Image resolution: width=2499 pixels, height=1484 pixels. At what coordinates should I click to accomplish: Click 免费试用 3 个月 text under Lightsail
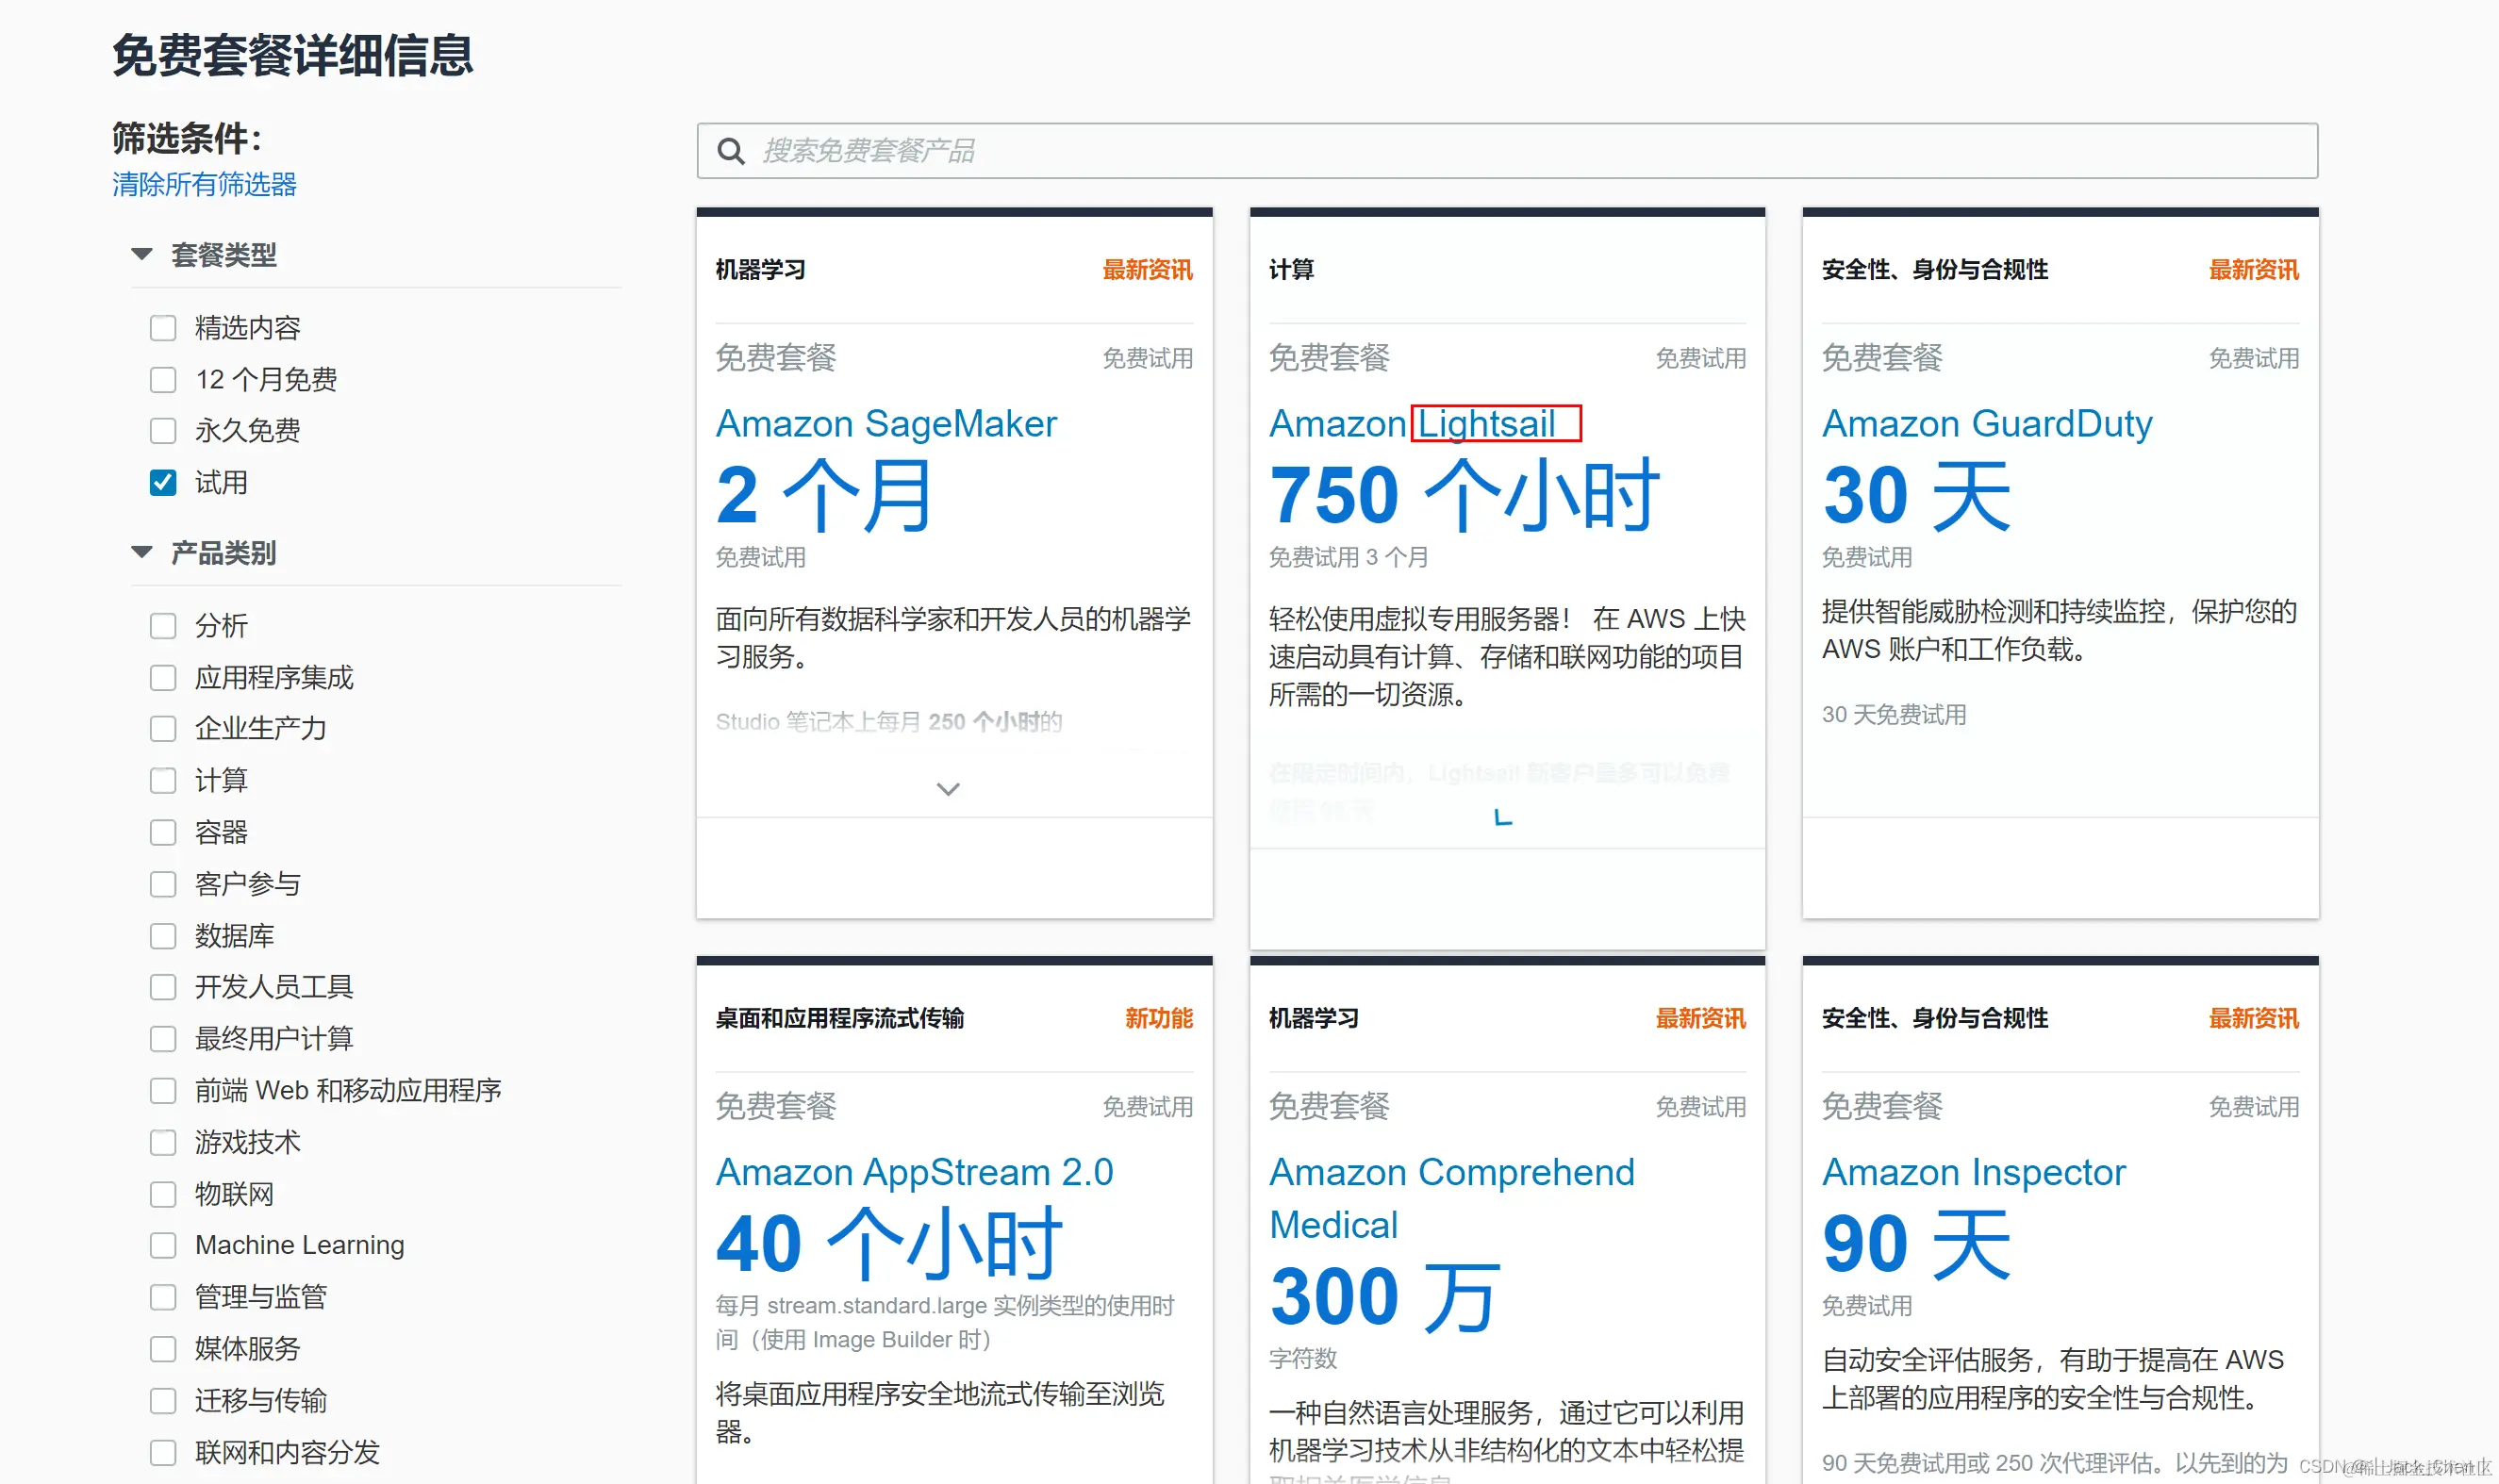pos(1348,558)
